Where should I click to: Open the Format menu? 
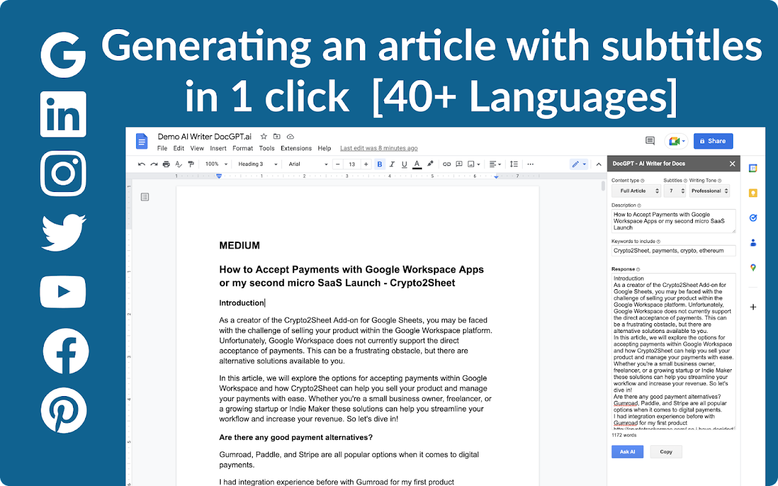(x=243, y=148)
